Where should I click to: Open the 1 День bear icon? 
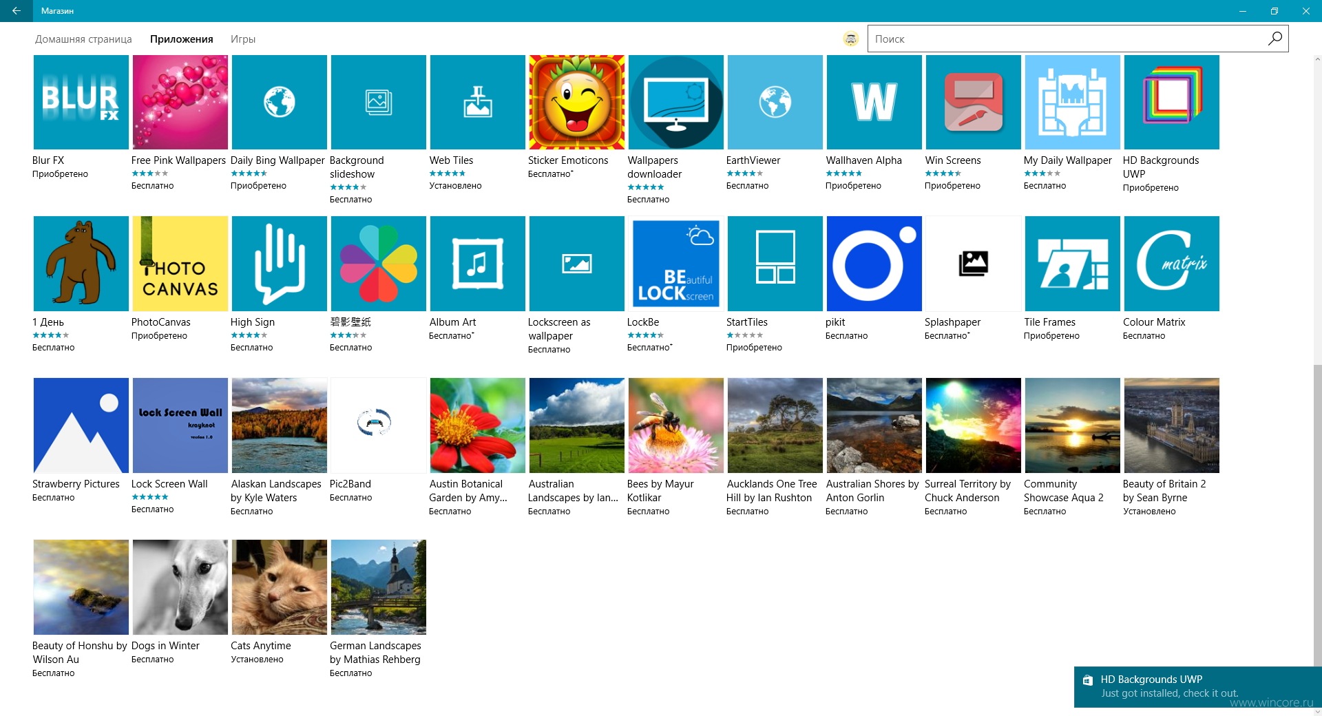click(81, 264)
